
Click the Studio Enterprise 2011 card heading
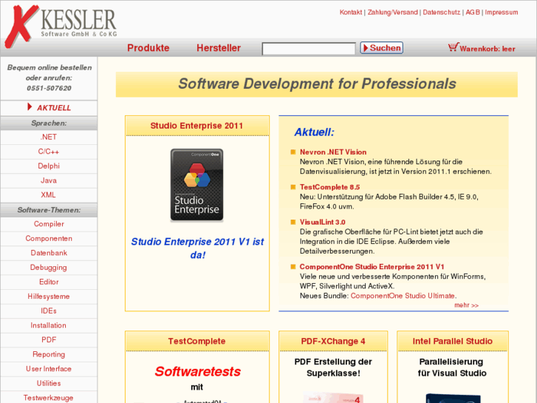coord(196,126)
